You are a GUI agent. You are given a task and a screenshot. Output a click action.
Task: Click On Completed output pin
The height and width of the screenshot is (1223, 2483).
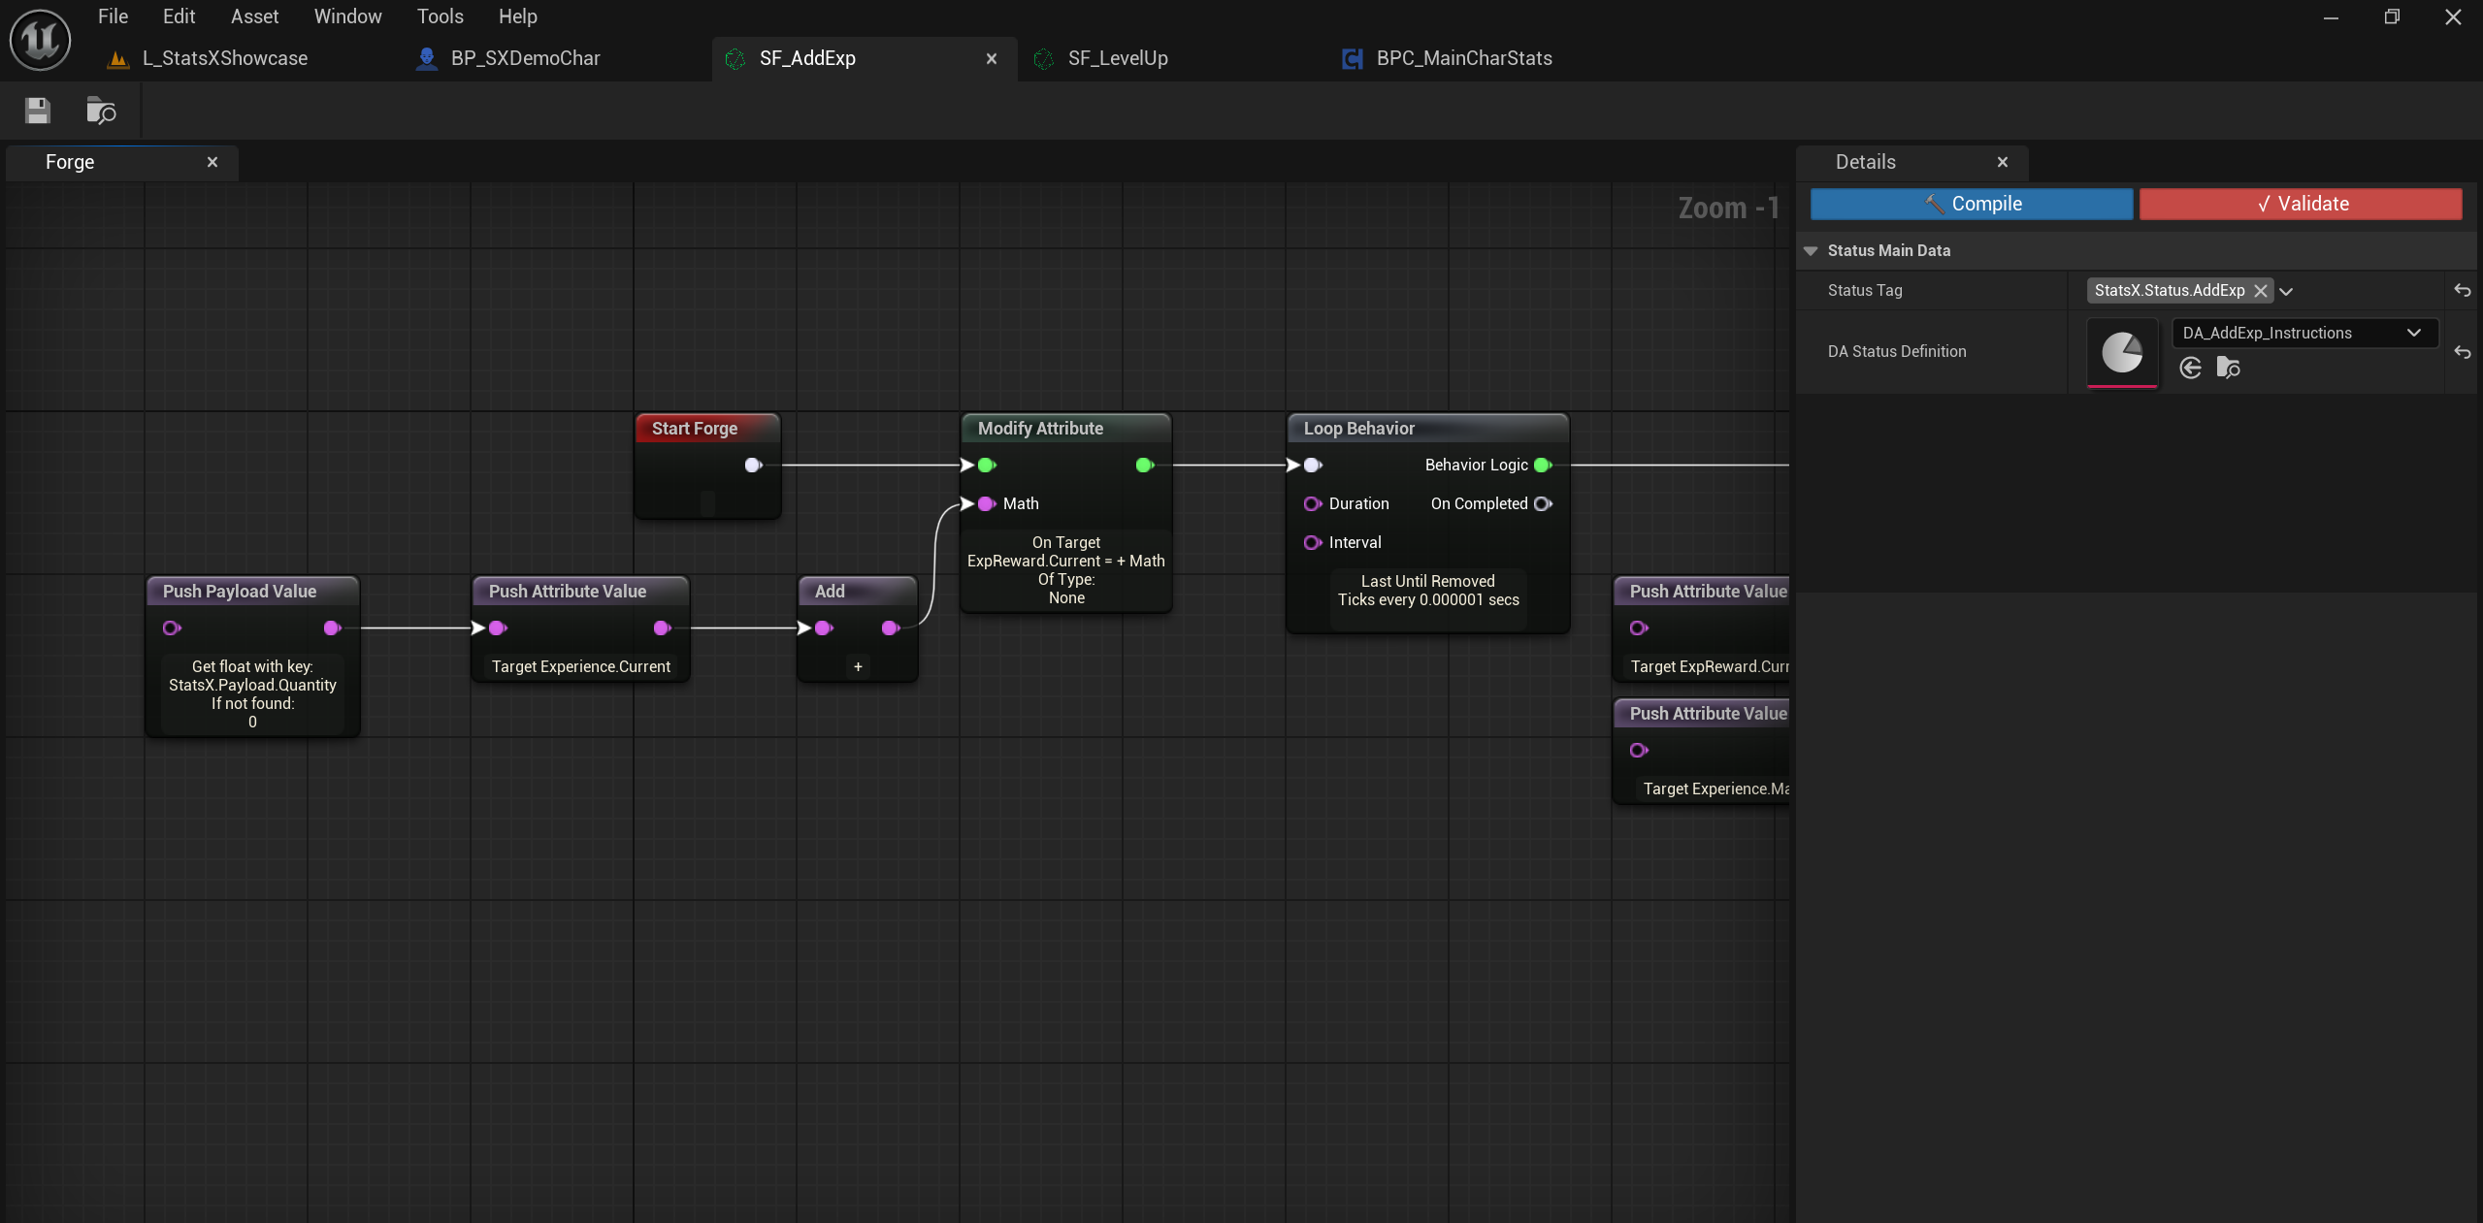tap(1543, 503)
